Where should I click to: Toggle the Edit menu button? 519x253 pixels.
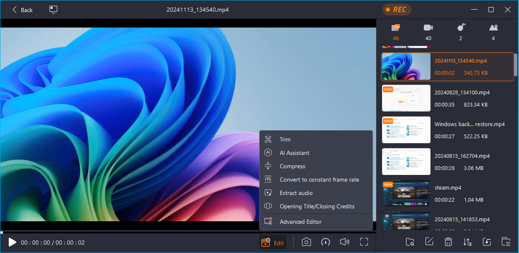tap(273, 243)
